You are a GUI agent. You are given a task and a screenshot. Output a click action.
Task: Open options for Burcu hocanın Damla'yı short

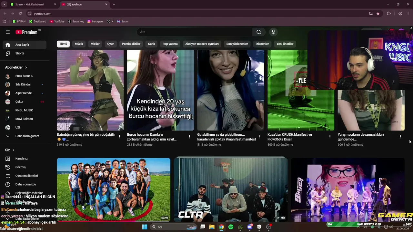click(x=189, y=137)
